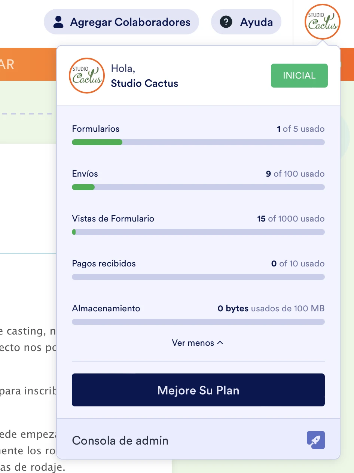Select the INICIAL plan badge
The width and height of the screenshot is (354, 473).
click(x=299, y=76)
